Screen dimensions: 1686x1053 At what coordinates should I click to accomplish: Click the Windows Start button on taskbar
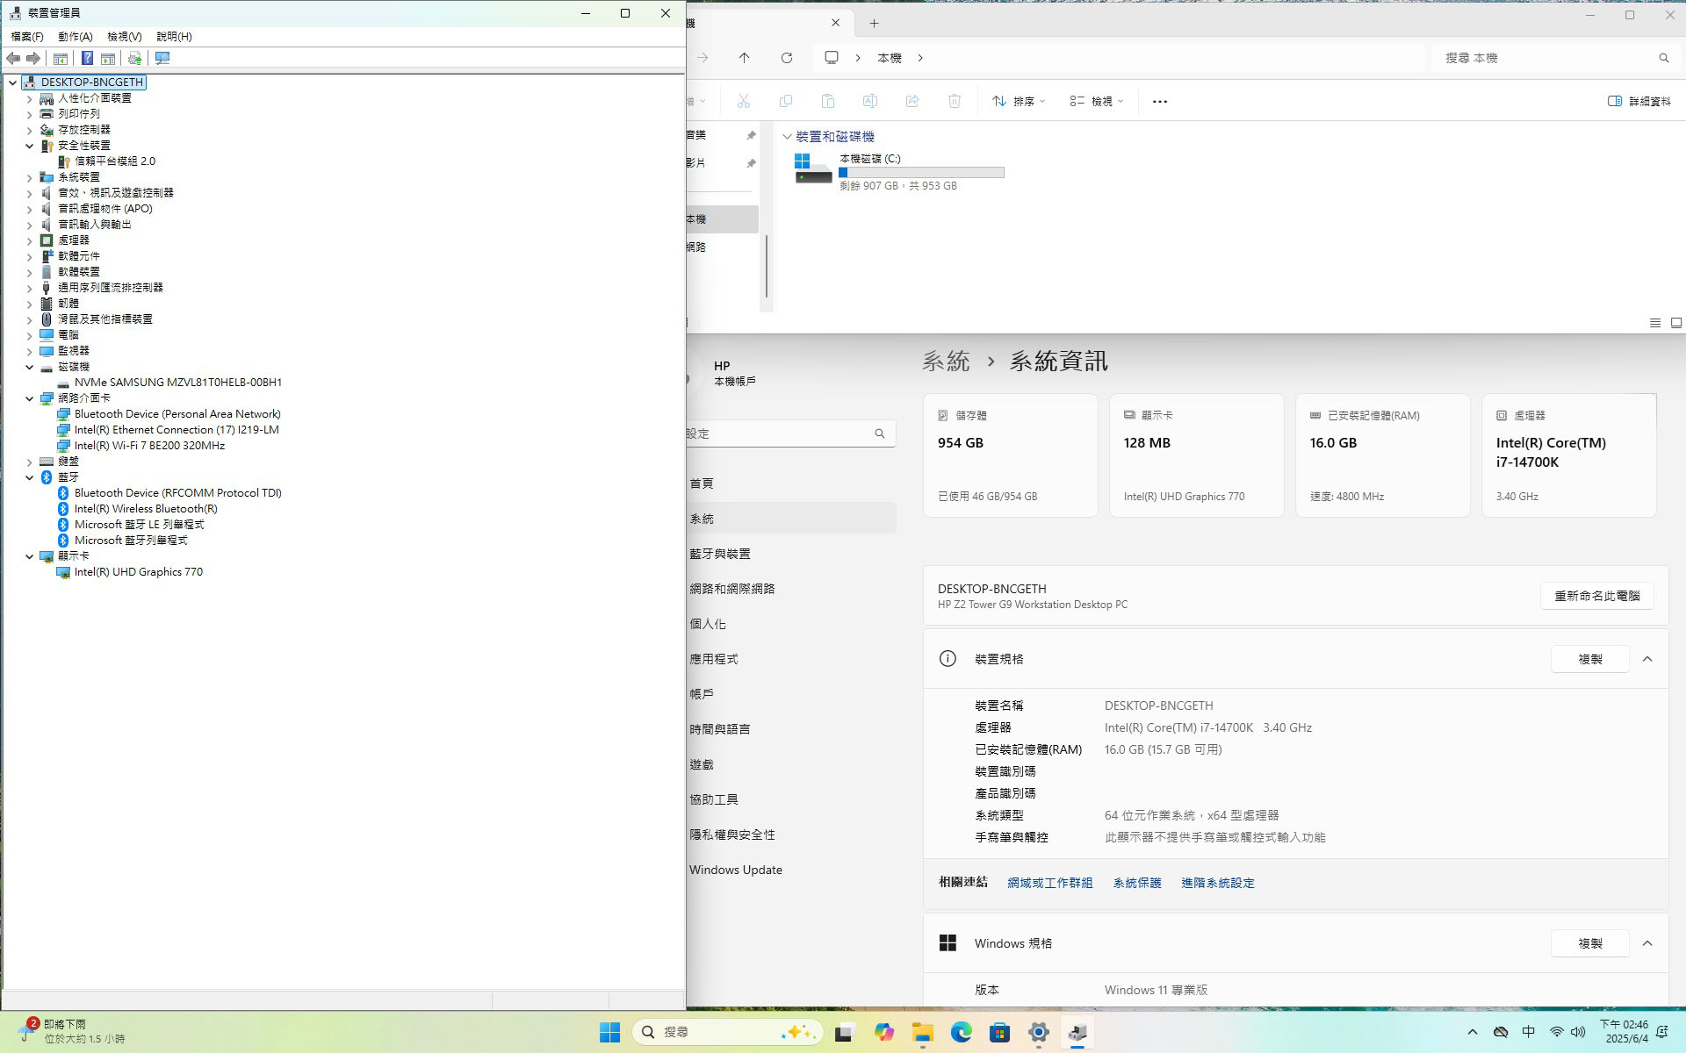610,1032
